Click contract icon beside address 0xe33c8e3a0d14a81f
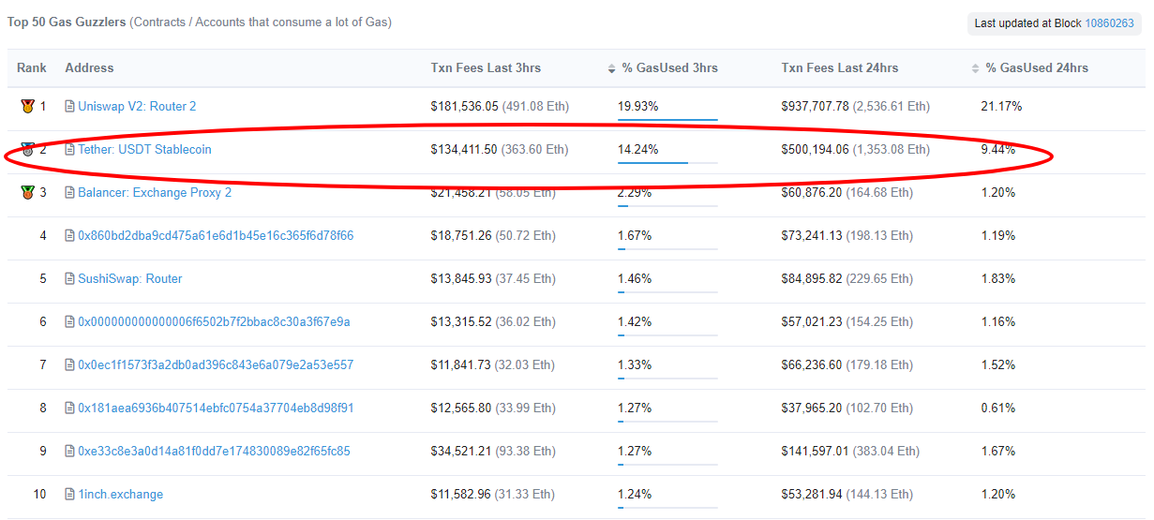1154x520 pixels. (69, 451)
